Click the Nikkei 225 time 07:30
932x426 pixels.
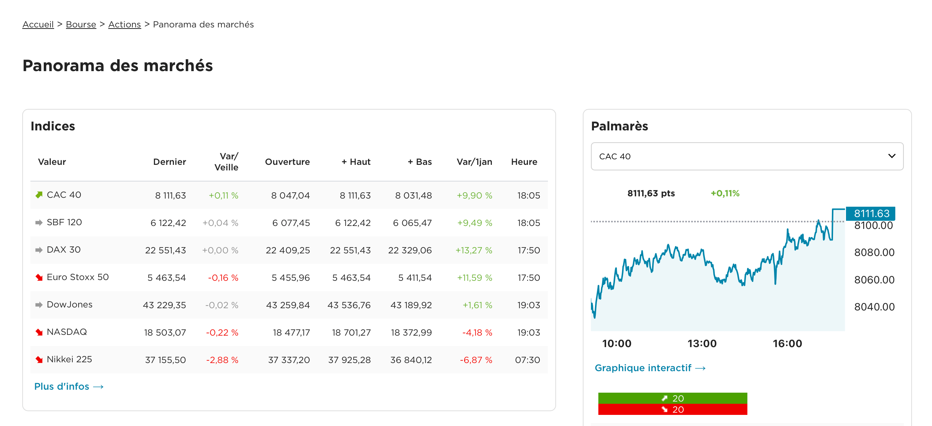pos(528,360)
